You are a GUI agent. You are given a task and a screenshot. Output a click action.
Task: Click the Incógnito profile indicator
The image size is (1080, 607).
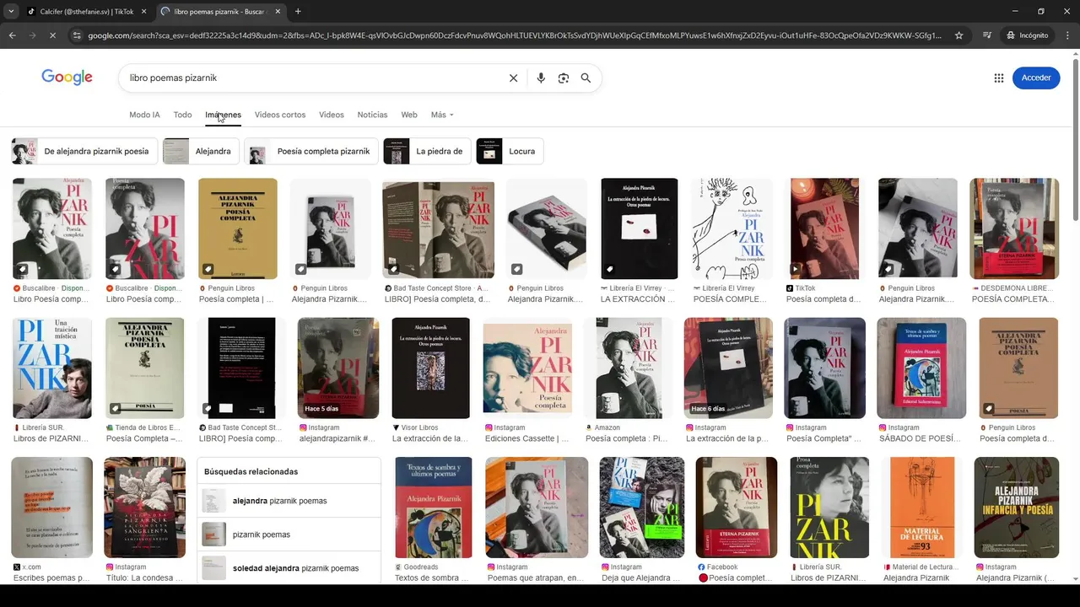pos(1027,35)
